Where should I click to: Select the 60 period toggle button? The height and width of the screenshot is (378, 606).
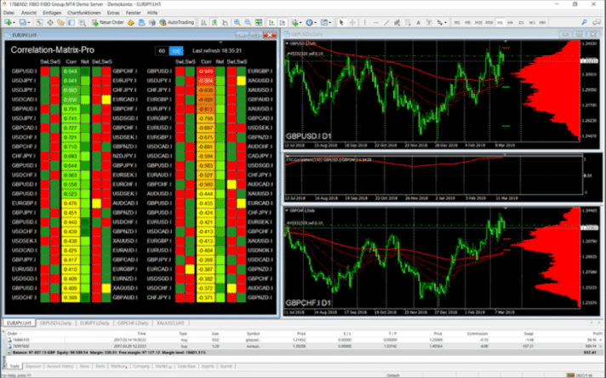point(163,50)
